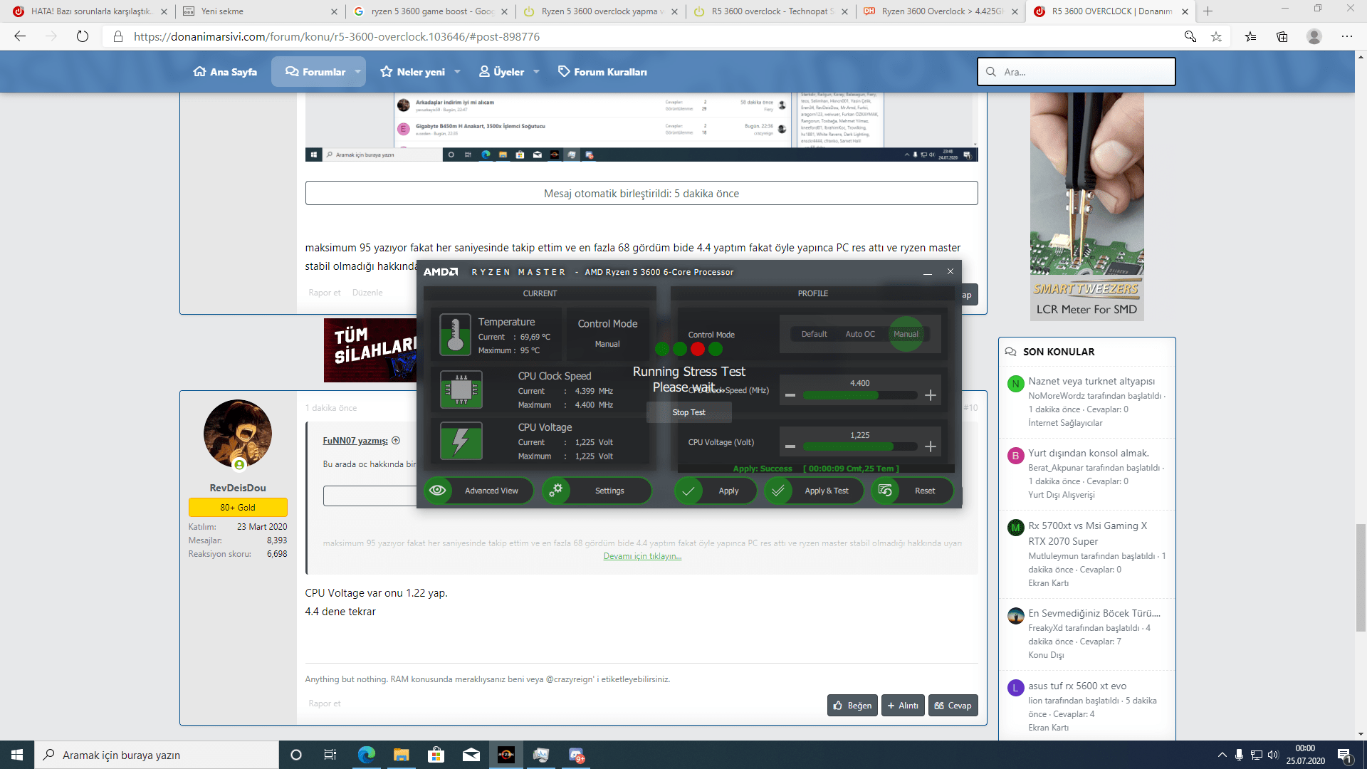
Task: Expand Neler yeni dropdown arrow
Action: (x=457, y=72)
